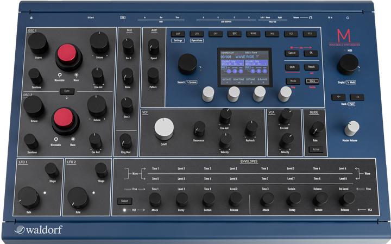Hit the Cancel button
This screenshot has width=391, height=244.
coord(292,53)
